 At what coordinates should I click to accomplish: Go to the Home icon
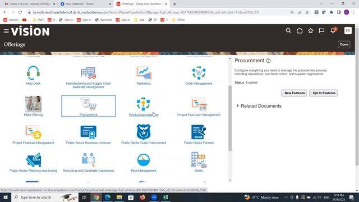point(300,31)
